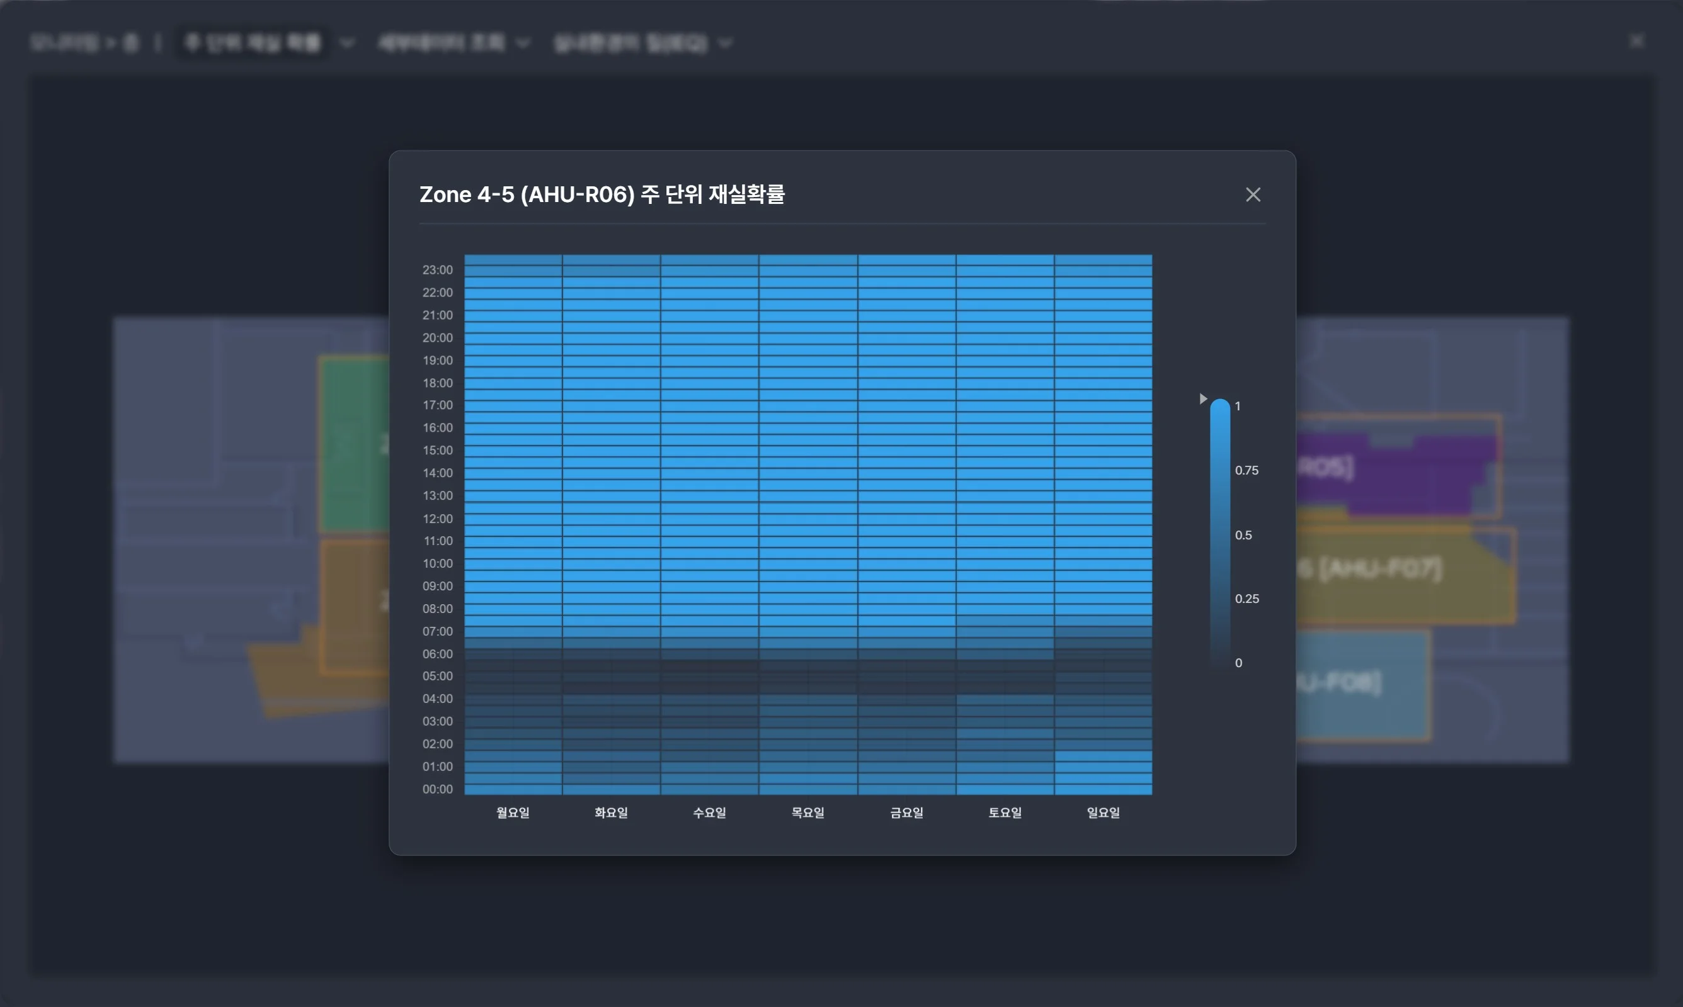Image resolution: width=1683 pixels, height=1007 pixels.
Task: Select the 일요일 axis label
Action: [x=1104, y=813]
